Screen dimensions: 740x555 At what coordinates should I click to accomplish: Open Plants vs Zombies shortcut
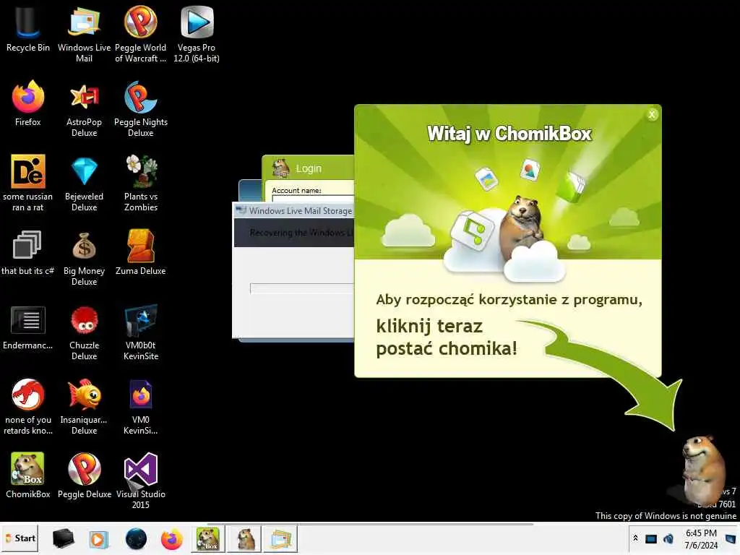pos(141,183)
